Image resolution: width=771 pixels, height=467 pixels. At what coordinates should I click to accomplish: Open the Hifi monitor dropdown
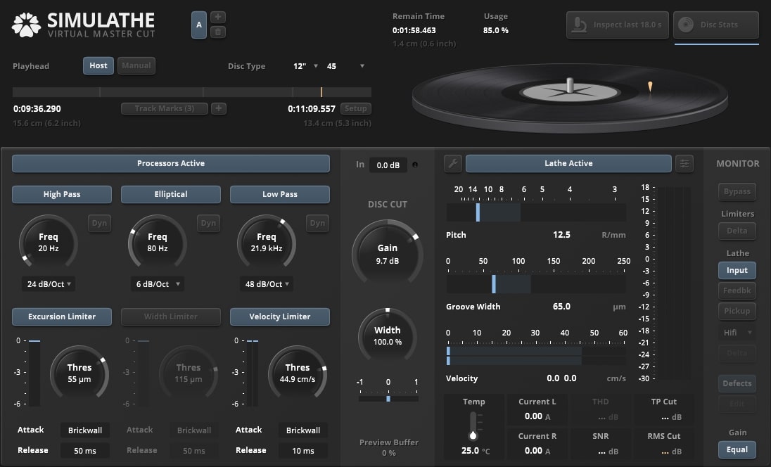tap(737, 332)
